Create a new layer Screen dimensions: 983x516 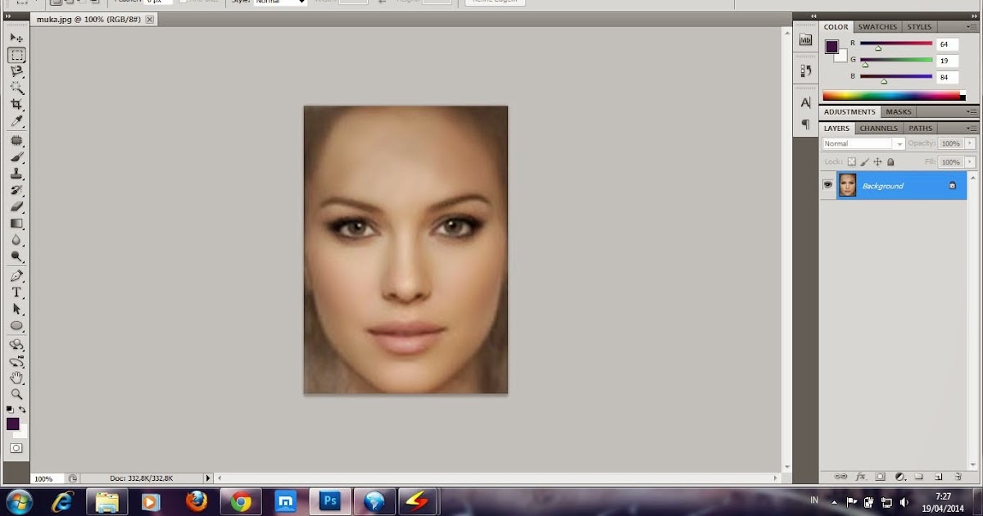[938, 477]
